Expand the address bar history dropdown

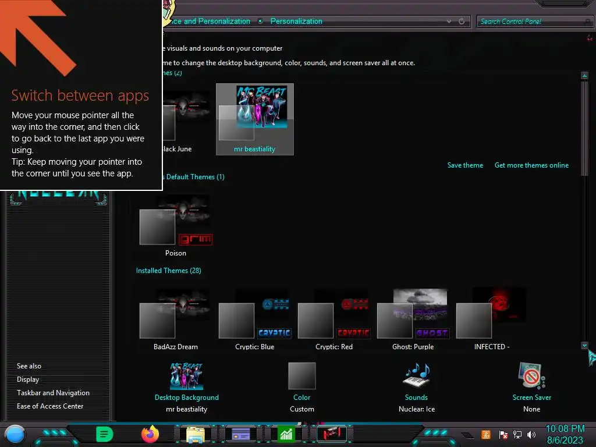[x=449, y=22]
